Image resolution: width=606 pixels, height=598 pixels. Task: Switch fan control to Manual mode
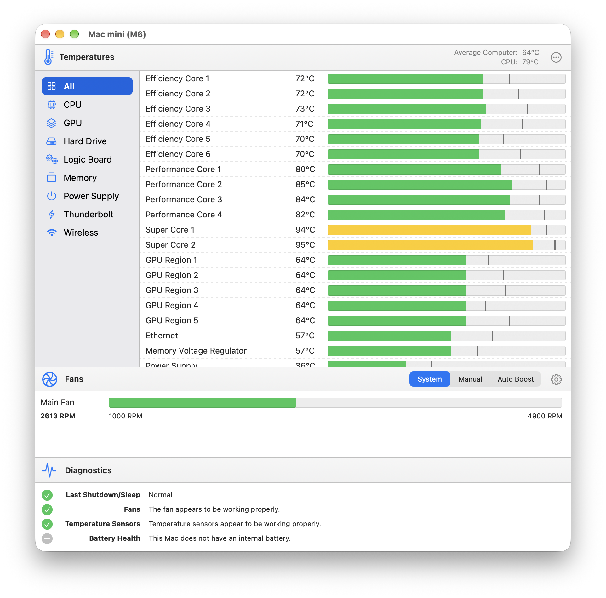pos(470,379)
